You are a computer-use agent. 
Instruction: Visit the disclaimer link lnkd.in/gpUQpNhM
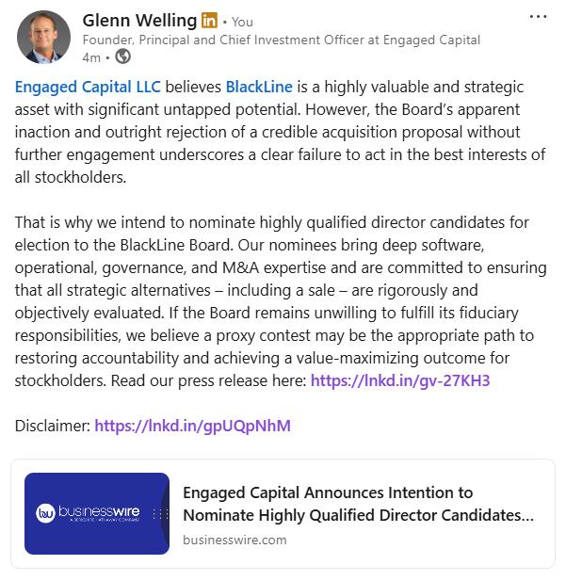(x=192, y=426)
